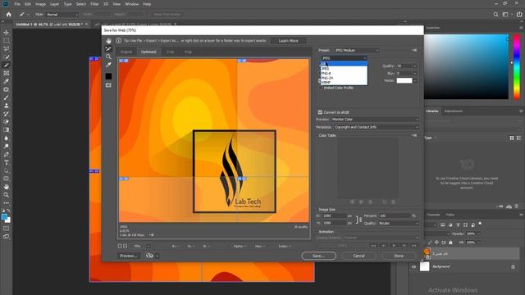525x295 pixels.
Task: Open the Optimize menu icon beside Preset
Action: (x=414, y=50)
